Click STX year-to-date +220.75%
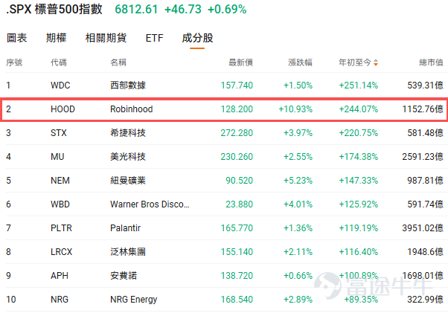Viewport: 448px width, 313px height. pos(358,133)
